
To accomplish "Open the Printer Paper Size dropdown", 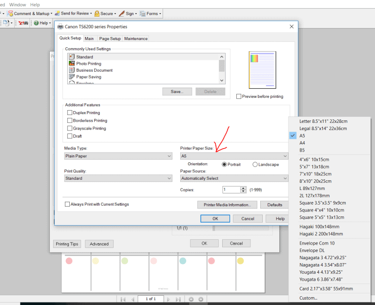I will [234, 156].
